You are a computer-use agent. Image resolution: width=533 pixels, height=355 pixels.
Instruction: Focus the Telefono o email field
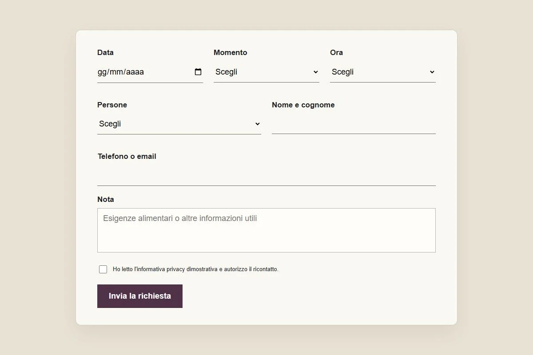pos(266,175)
